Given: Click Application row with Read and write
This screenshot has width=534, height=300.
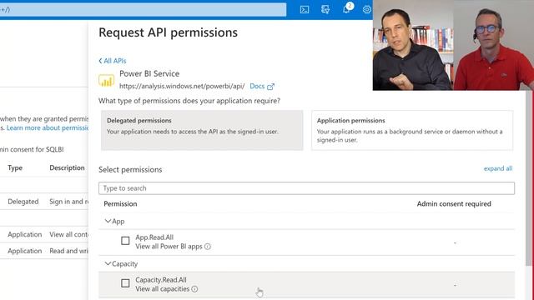Looking at the screenshot, I should pos(44,251).
